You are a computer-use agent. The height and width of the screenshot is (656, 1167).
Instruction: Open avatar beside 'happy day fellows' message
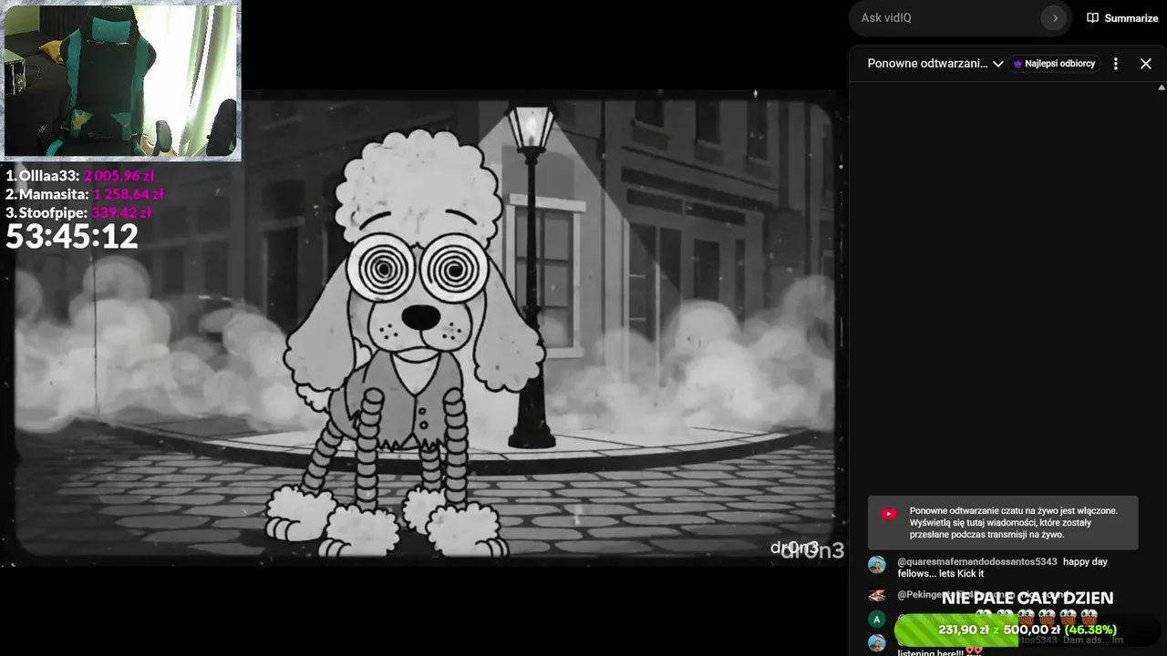pos(877,565)
